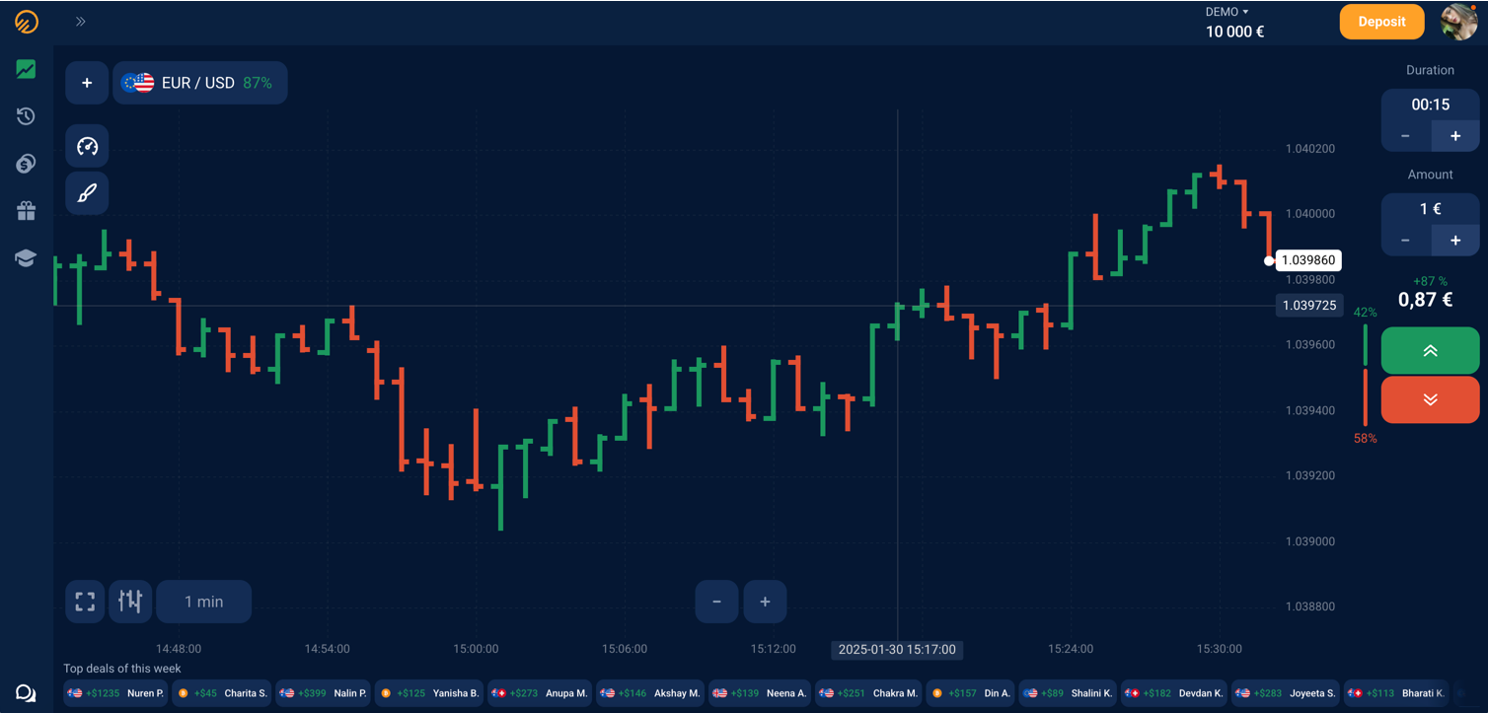This screenshot has height=713, width=1488.
Task: Click Bharati K. top deal entry
Action: [x=1396, y=693]
